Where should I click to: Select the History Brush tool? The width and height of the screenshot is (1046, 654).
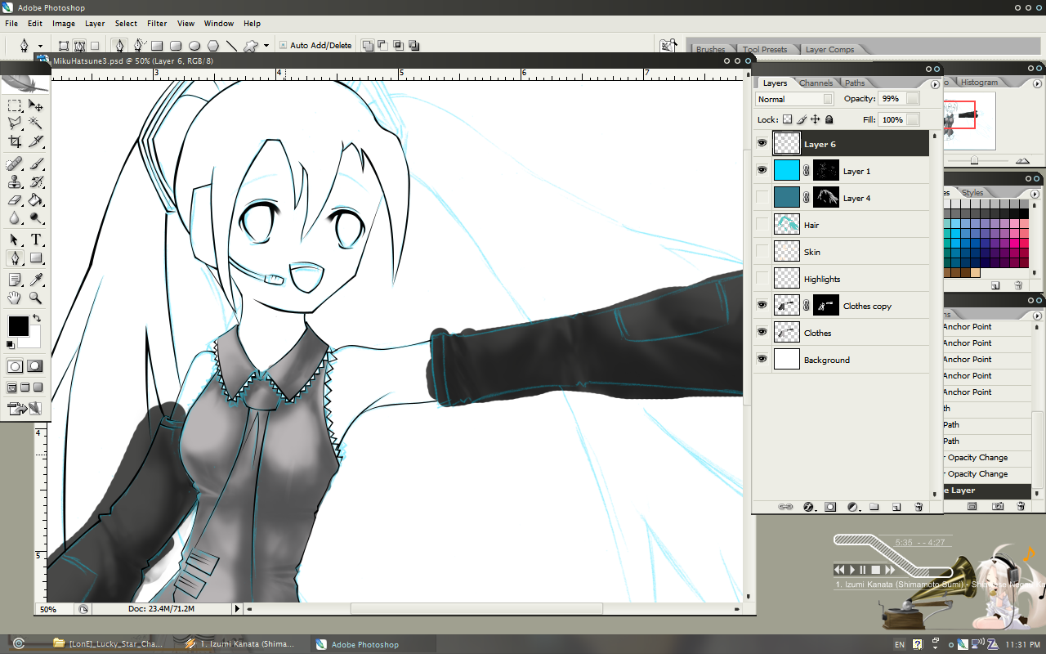coord(36,181)
